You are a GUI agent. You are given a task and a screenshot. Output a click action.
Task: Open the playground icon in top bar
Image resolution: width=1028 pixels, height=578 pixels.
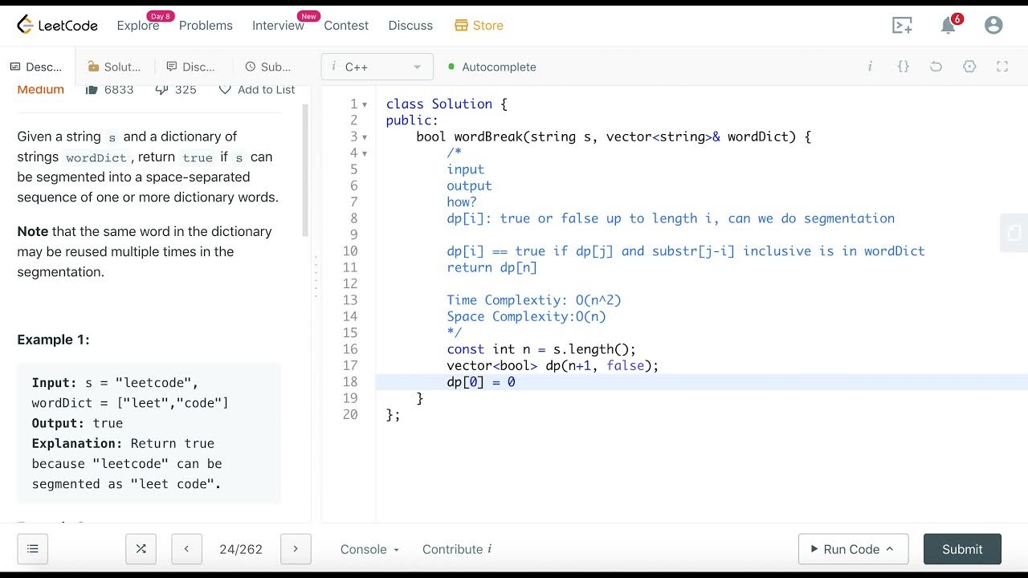[903, 26]
